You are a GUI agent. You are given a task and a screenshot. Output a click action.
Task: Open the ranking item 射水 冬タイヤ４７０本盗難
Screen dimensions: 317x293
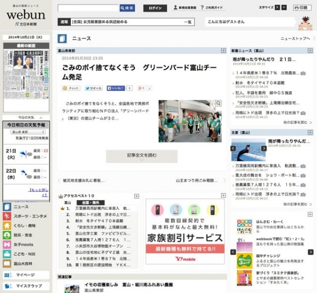99,221
